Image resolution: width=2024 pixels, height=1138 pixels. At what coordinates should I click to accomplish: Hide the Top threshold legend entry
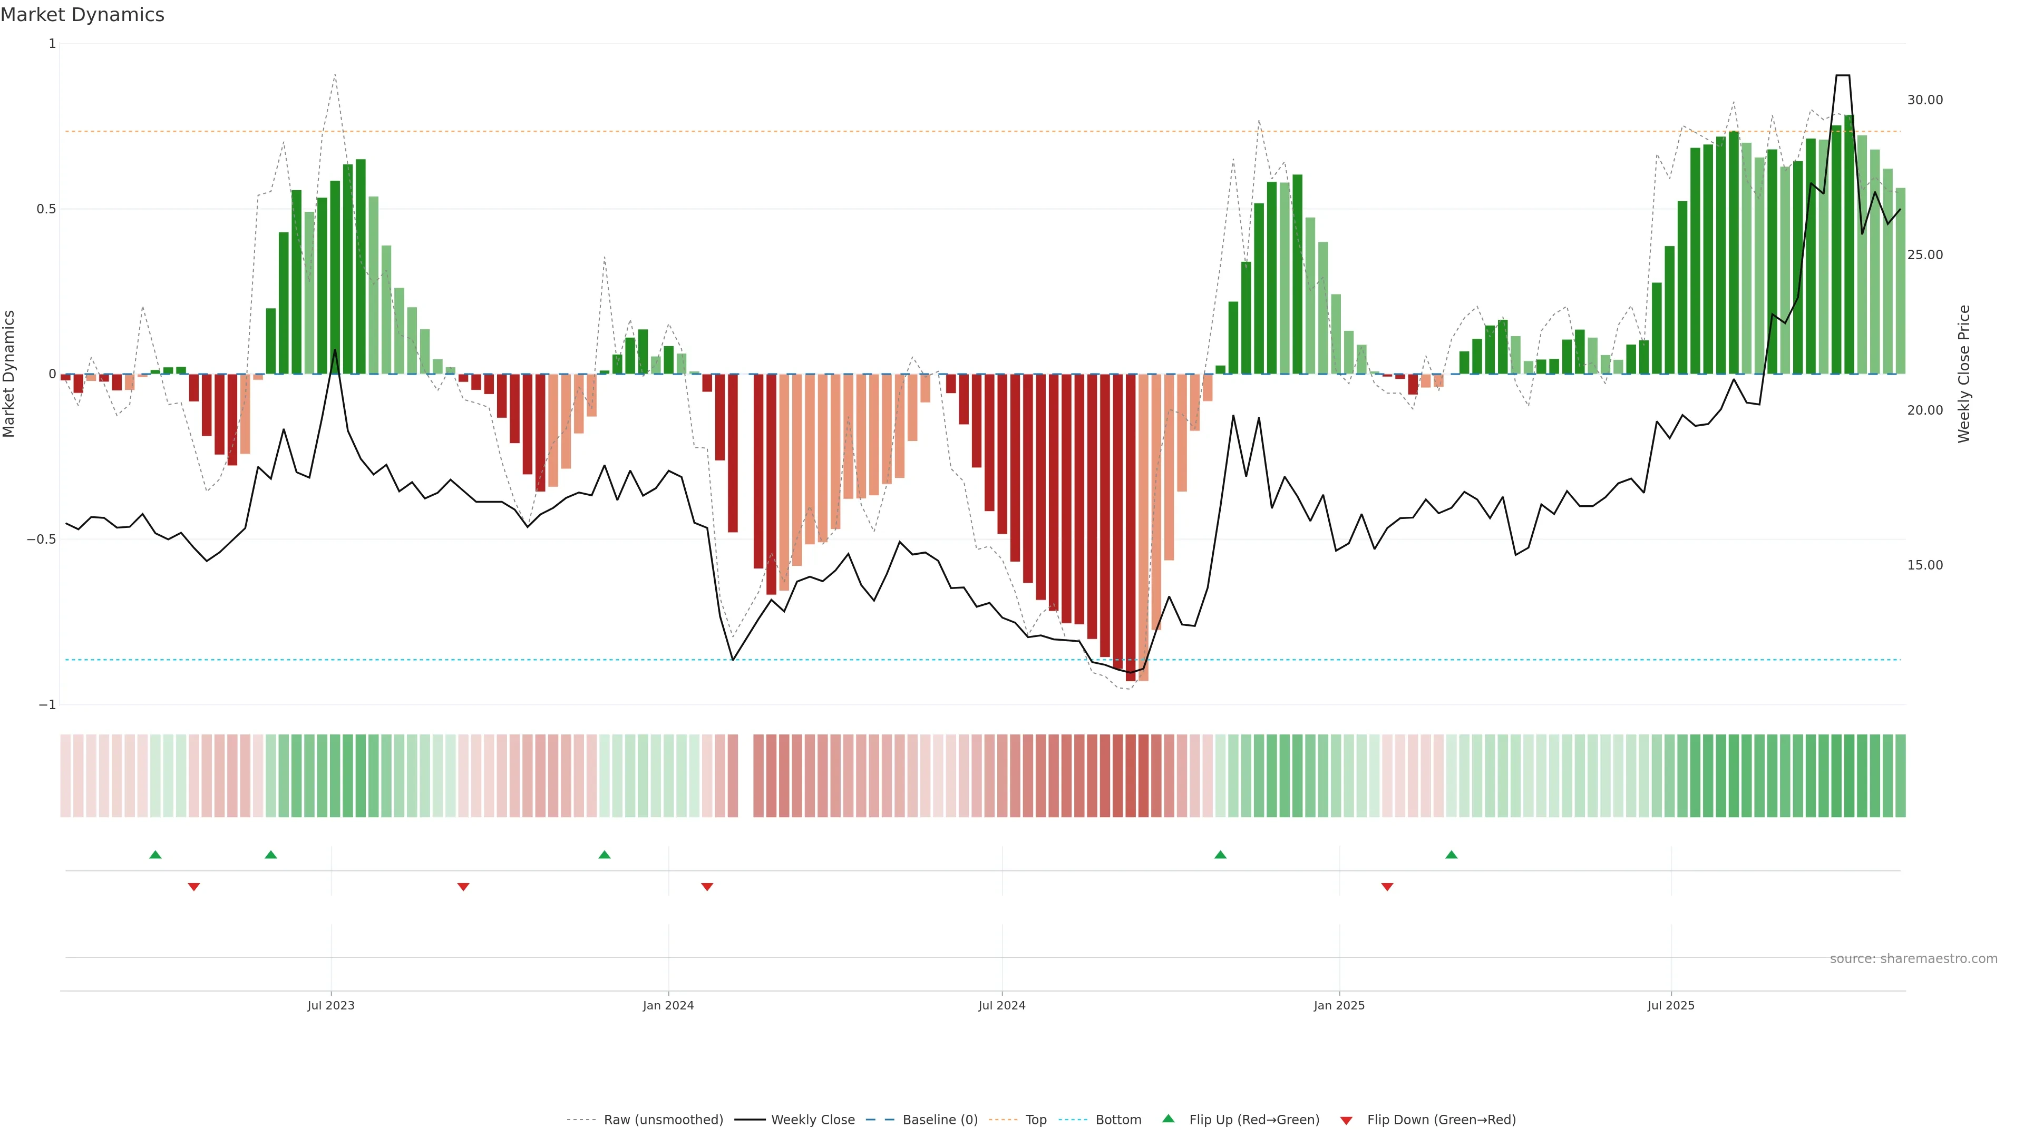point(1036,1120)
